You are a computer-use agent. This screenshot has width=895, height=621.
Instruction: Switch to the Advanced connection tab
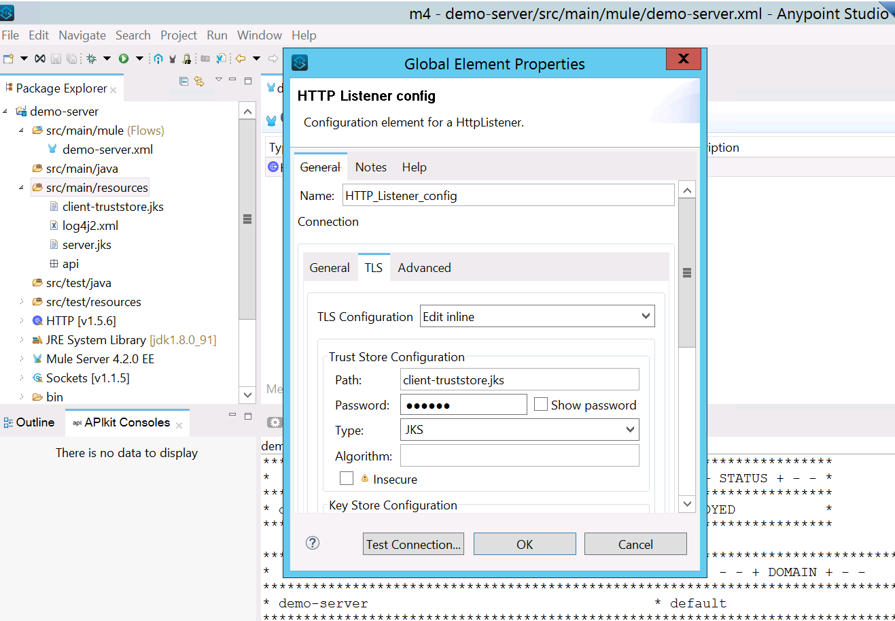point(424,268)
